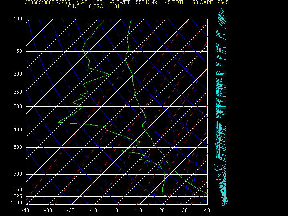Screen dimensions: 288x216
Task: Click the 300 pressure level label
Action: (18, 106)
